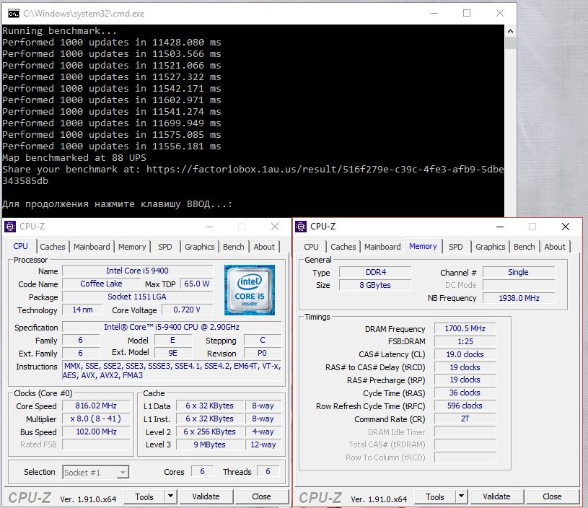This screenshot has width=588, height=508.
Task: Open Tools dropdown arrow in right CPU-Z
Action: (x=461, y=496)
